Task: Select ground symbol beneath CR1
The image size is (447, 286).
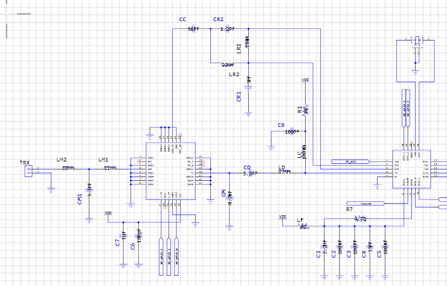Action: tap(249, 114)
